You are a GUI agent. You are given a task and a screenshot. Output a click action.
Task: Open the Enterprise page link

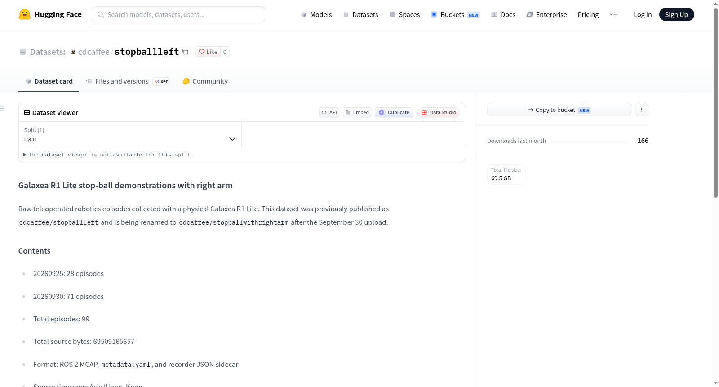(x=546, y=14)
